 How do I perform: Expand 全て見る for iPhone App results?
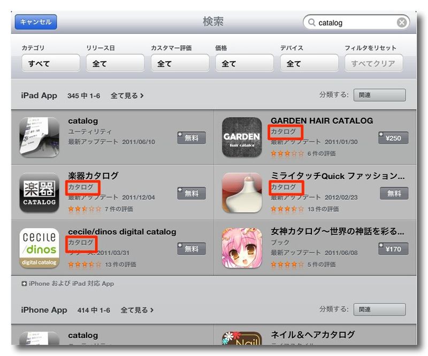point(137,310)
